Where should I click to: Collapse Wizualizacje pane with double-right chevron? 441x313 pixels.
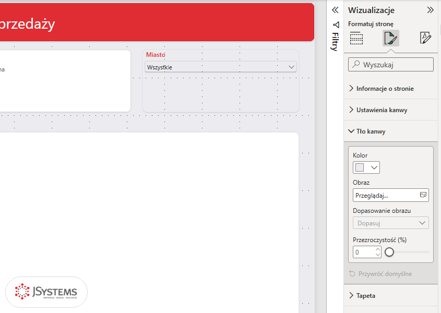pyautogui.click(x=430, y=10)
